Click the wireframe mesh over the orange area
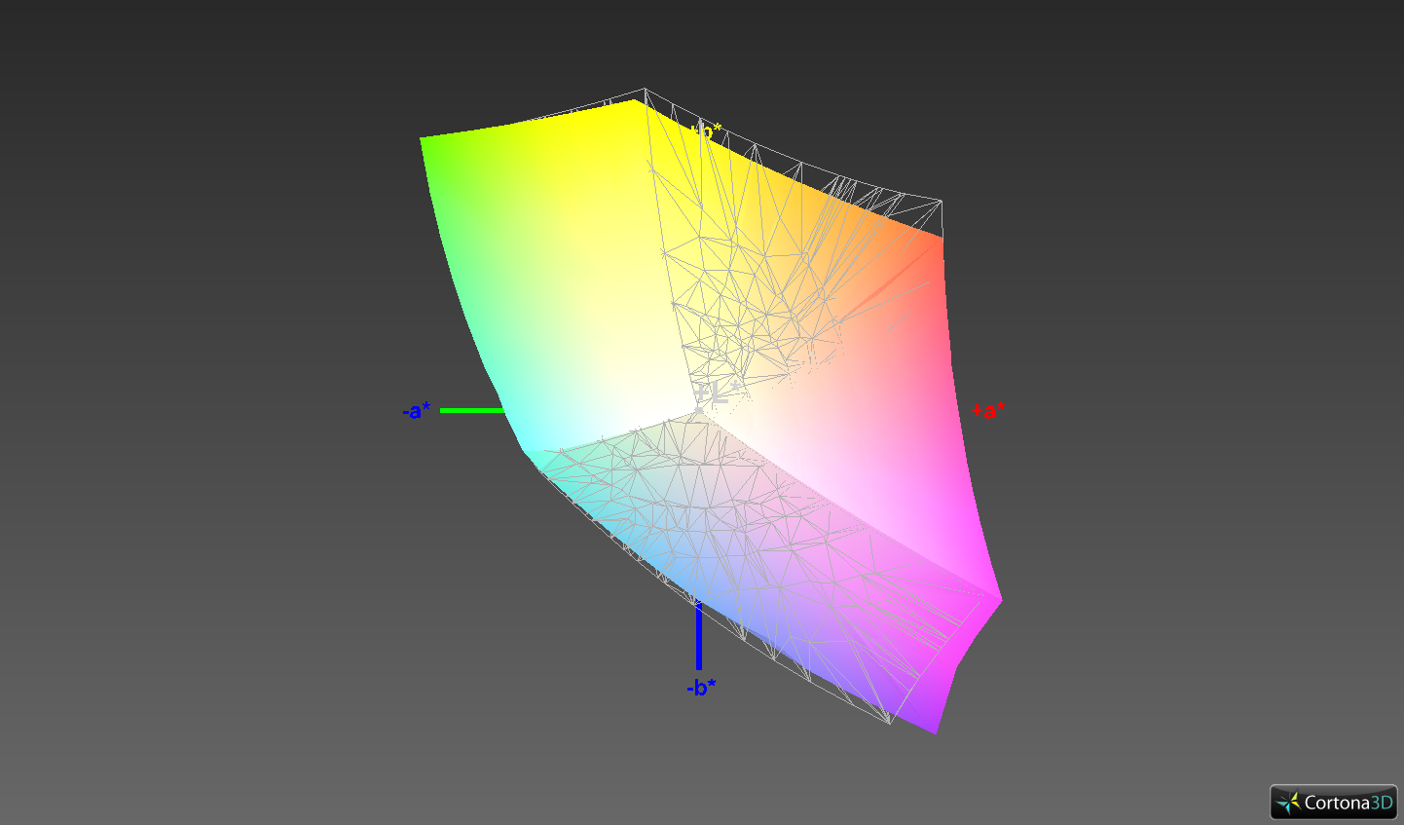Image resolution: width=1404 pixels, height=825 pixels. [779, 273]
